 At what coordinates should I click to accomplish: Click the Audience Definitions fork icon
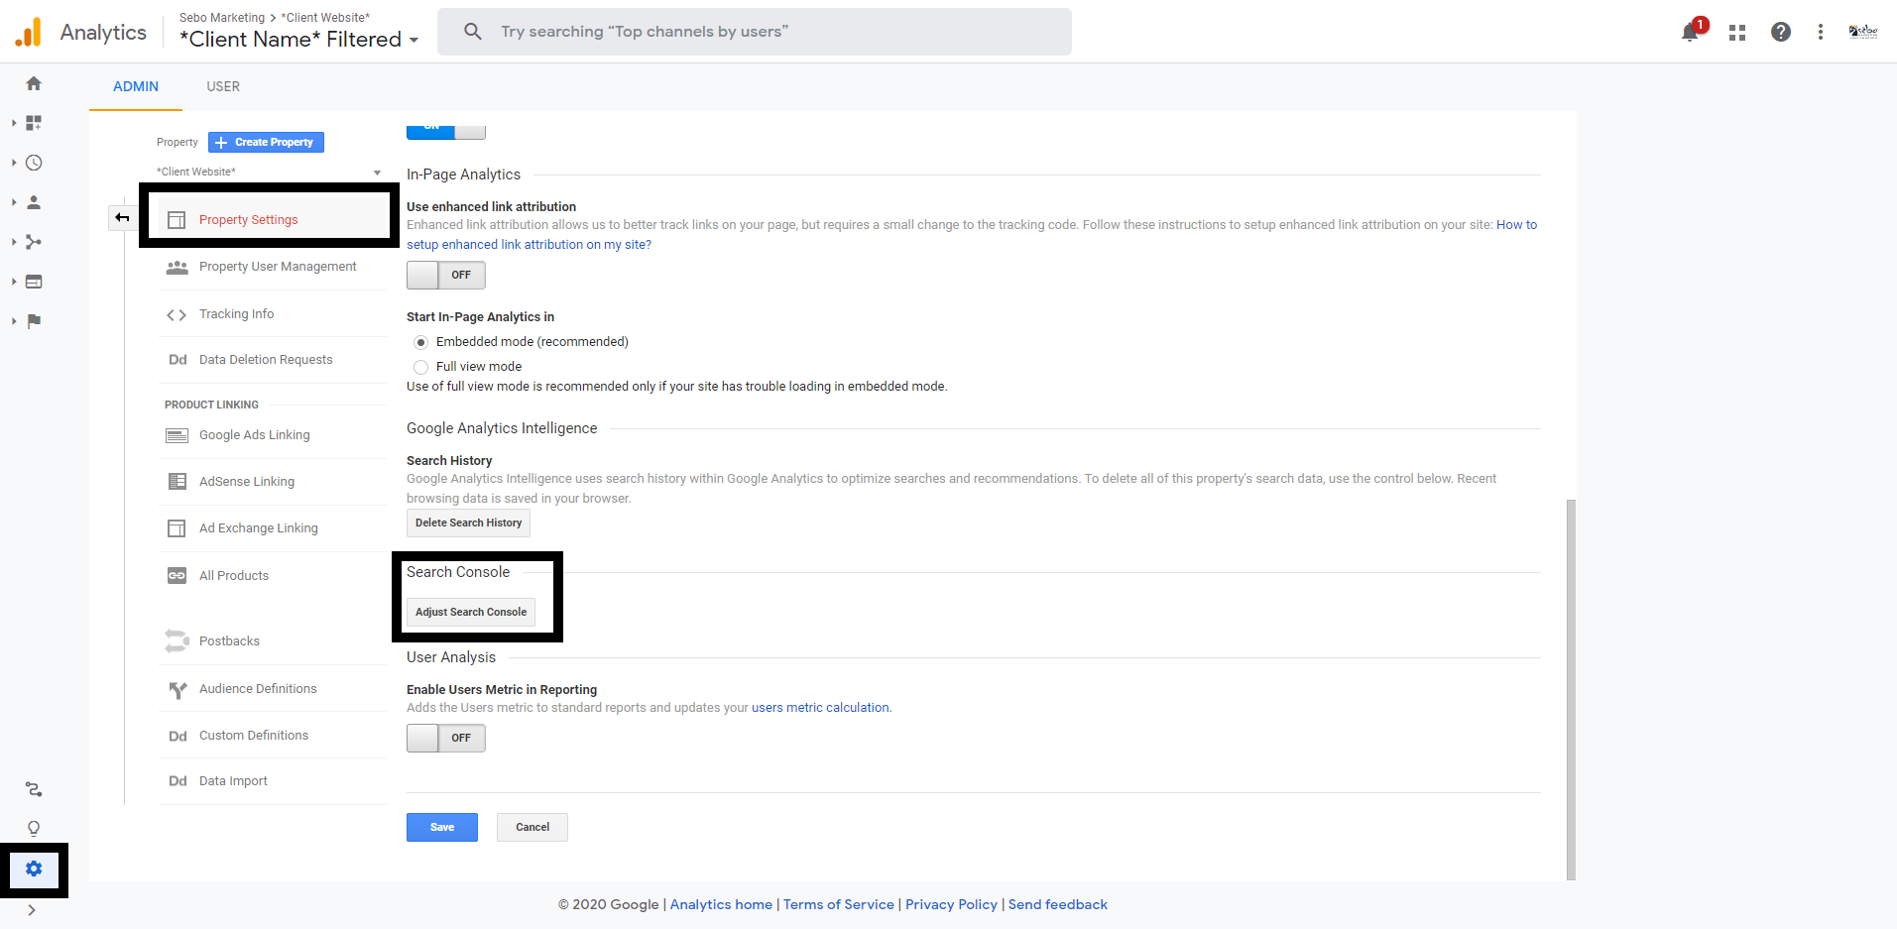(178, 690)
